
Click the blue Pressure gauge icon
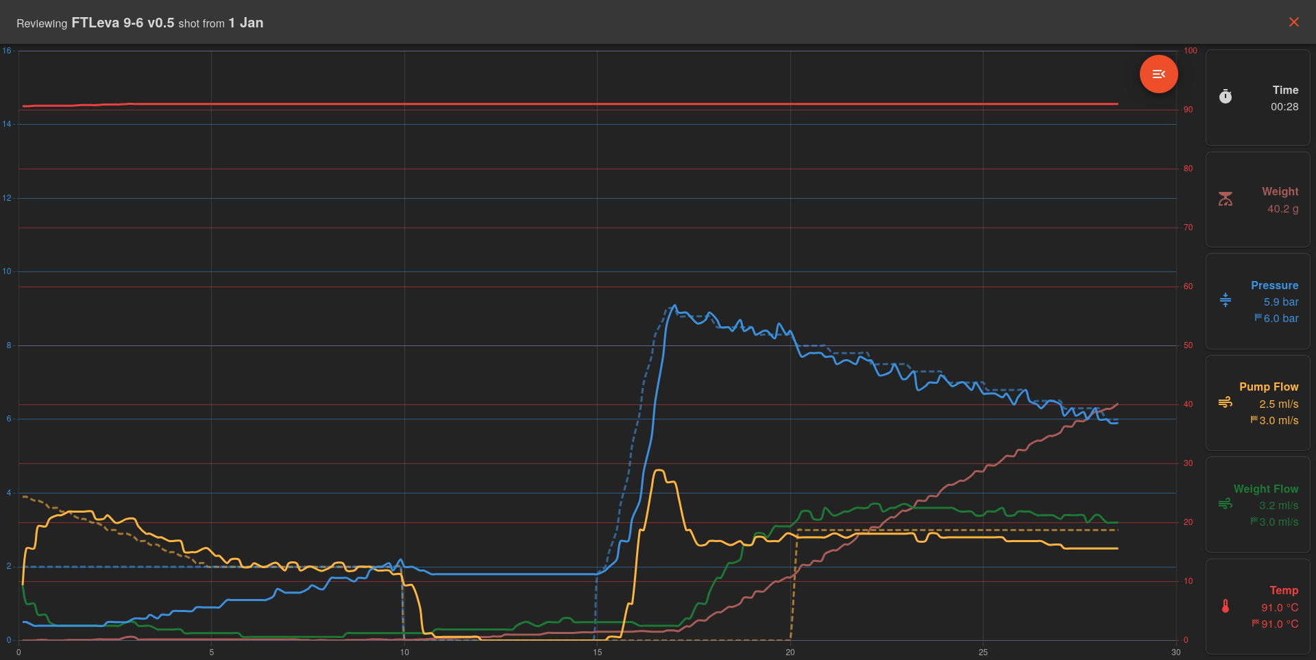1226,300
